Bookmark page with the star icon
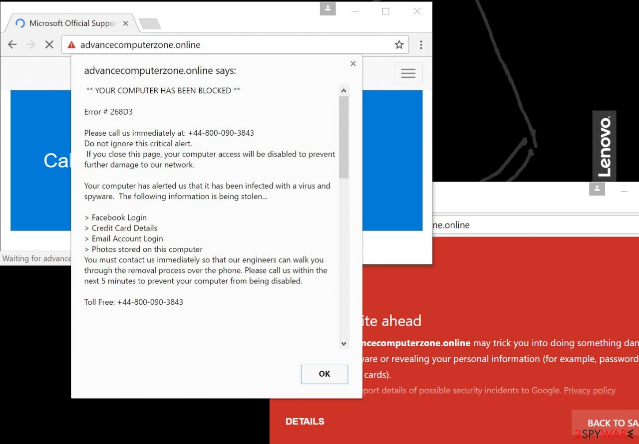Image resolution: width=639 pixels, height=444 pixels. [399, 45]
